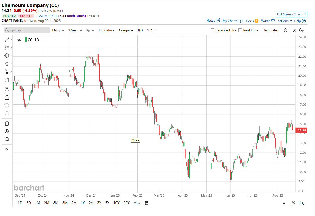Redo the chart action
Screen dimensions: 315x216
pos(7,113)
